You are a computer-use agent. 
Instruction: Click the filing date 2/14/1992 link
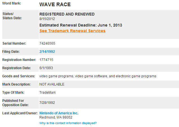(47, 52)
